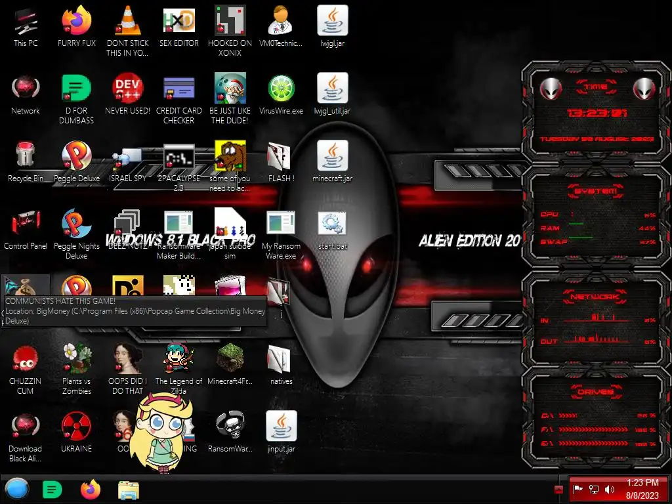Launch Peggle Nights Deluxe shortcut
672x504 pixels.
76,224
